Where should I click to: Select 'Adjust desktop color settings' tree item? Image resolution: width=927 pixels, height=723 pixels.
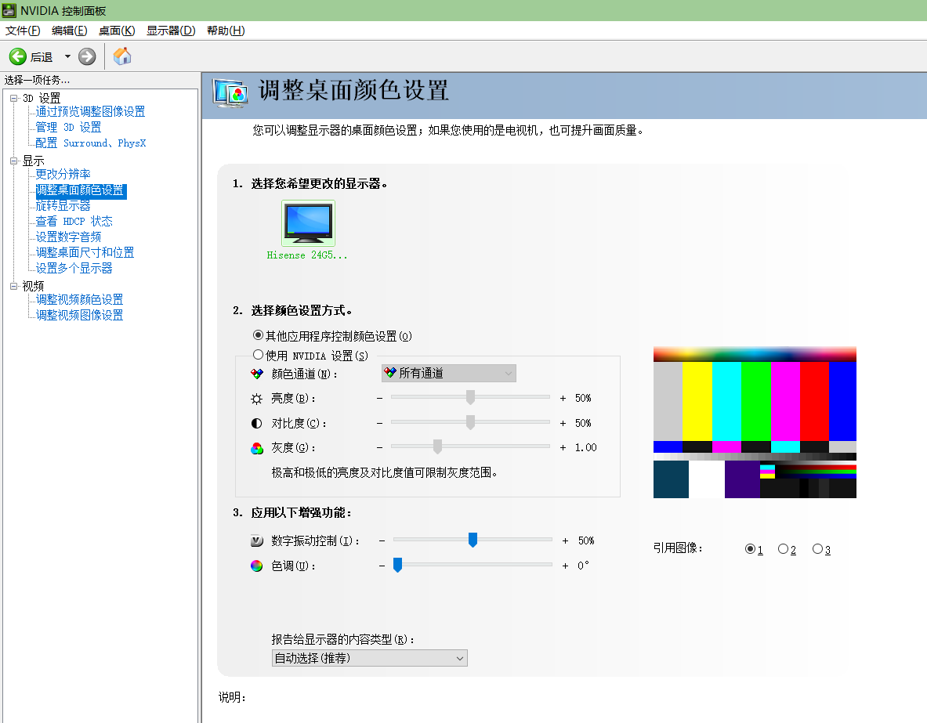tap(81, 190)
